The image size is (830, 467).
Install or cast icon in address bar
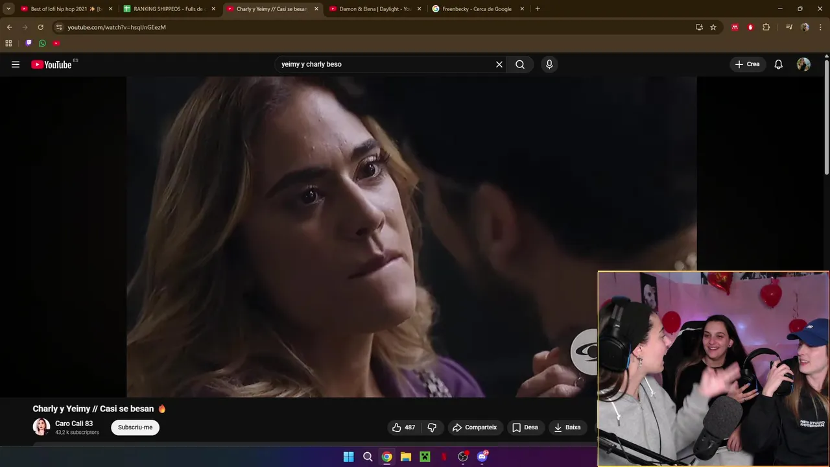pos(699,27)
